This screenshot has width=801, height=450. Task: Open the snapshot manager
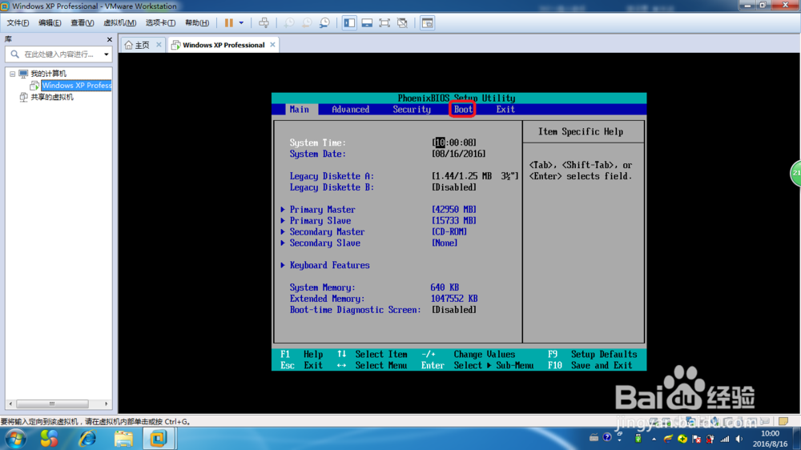(x=324, y=23)
